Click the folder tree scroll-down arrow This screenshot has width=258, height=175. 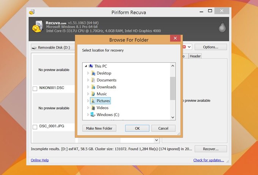[173, 117]
